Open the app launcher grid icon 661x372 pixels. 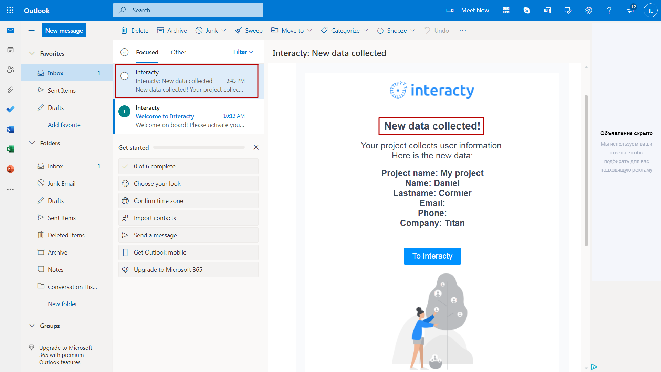tap(10, 10)
